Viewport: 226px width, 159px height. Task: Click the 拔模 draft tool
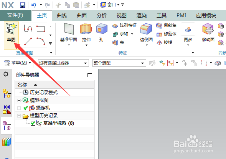tap(164, 42)
